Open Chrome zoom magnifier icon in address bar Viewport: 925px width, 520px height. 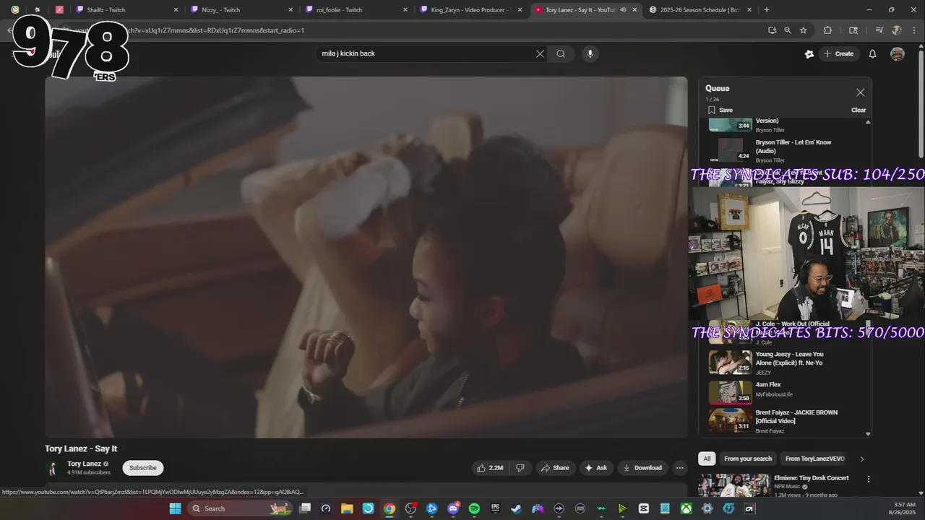(788, 30)
